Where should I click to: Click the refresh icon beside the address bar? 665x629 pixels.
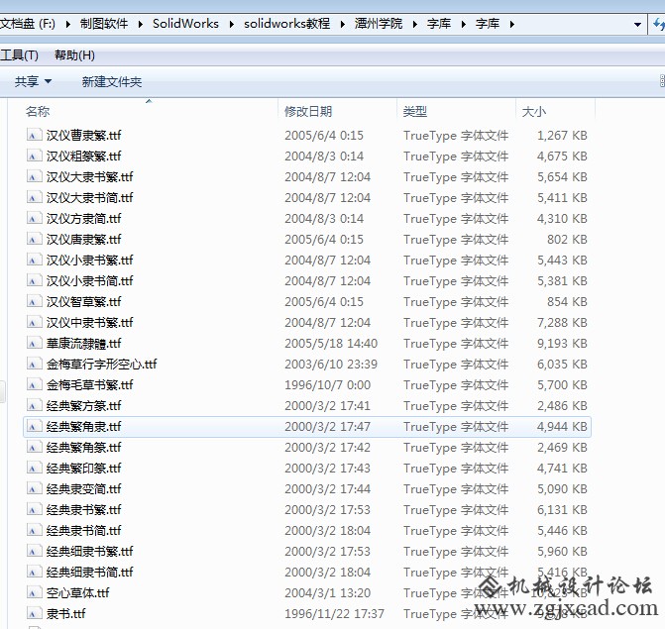coord(659,24)
